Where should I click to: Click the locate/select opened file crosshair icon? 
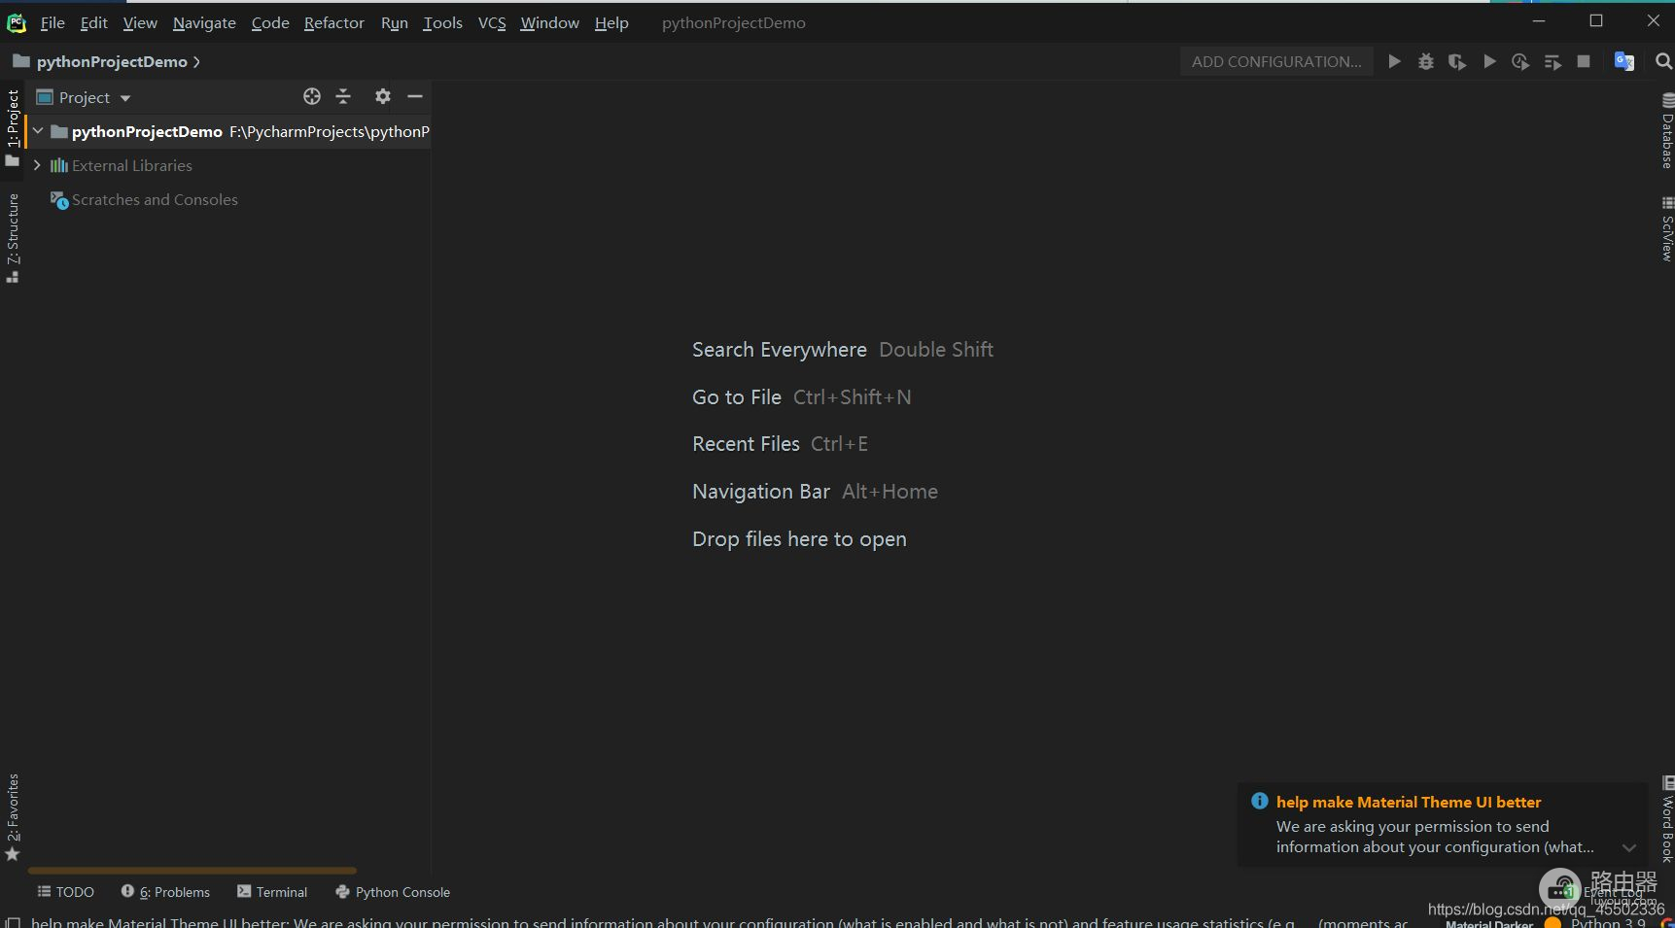pyautogui.click(x=312, y=96)
